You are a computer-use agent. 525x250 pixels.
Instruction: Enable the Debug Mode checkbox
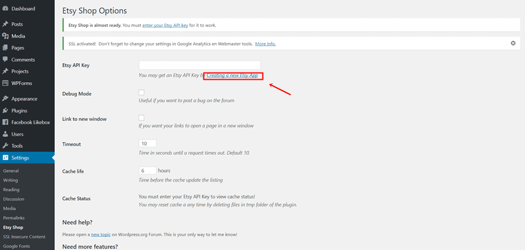141,93
